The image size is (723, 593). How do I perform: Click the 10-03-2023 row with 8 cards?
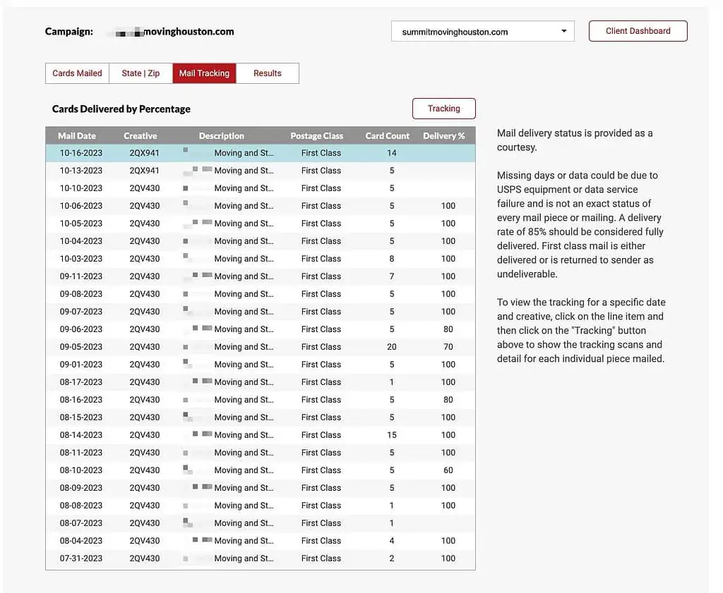pyautogui.click(x=260, y=259)
